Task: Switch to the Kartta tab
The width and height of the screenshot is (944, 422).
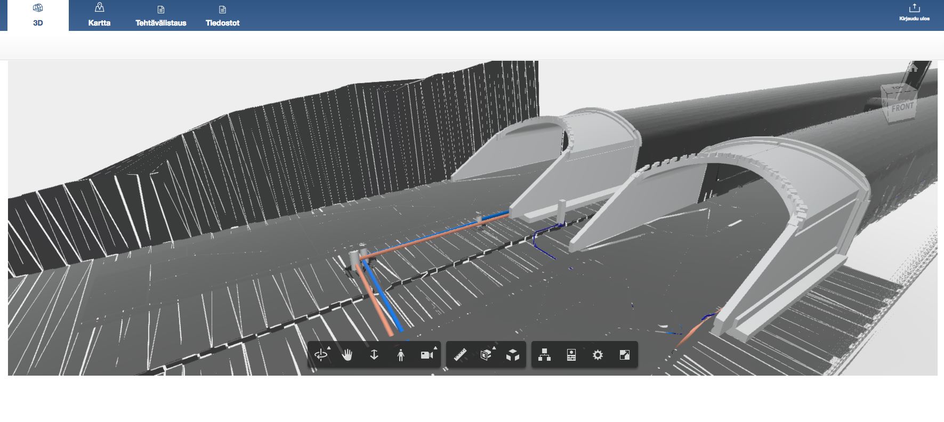Action: 99,15
